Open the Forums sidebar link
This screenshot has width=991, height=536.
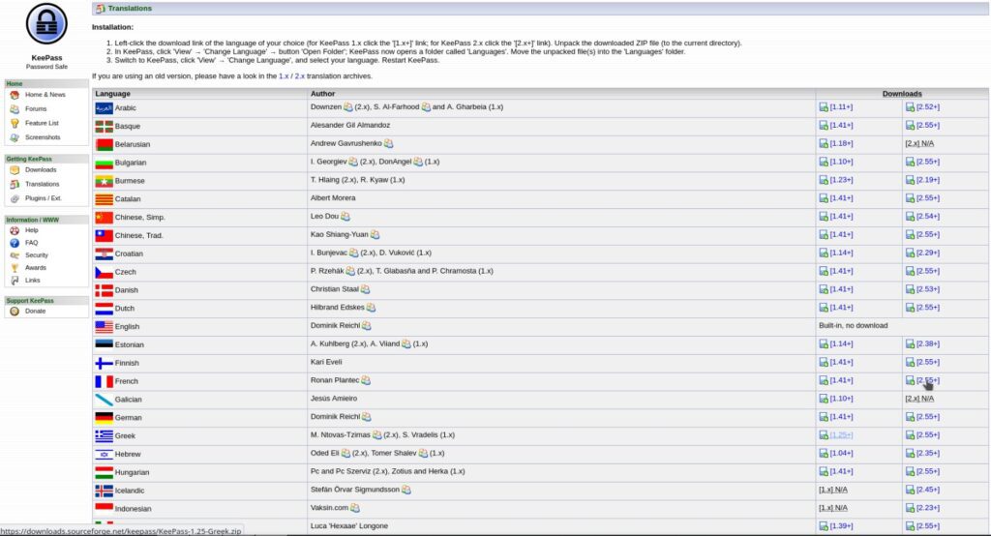36,108
